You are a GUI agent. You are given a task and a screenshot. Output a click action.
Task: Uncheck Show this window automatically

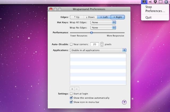pos(71,98)
